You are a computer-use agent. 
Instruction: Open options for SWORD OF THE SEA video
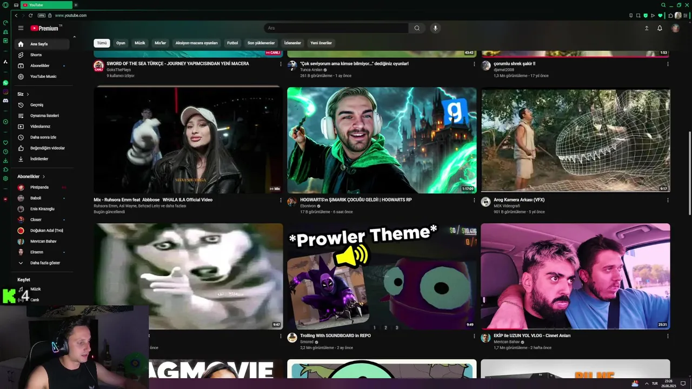click(x=281, y=64)
